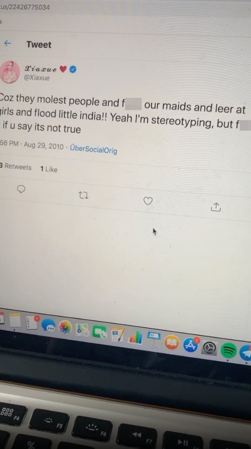Open System Preferences gear in dock
This screenshot has height=449, width=251.
tap(210, 348)
